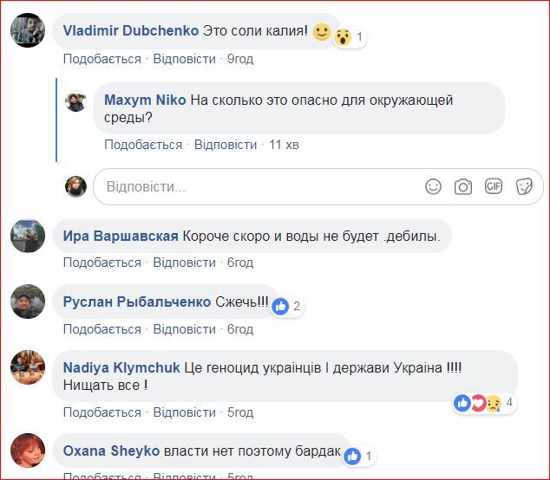
Task: View like count on Oxana Sheyko's comment
Action: pos(359,456)
